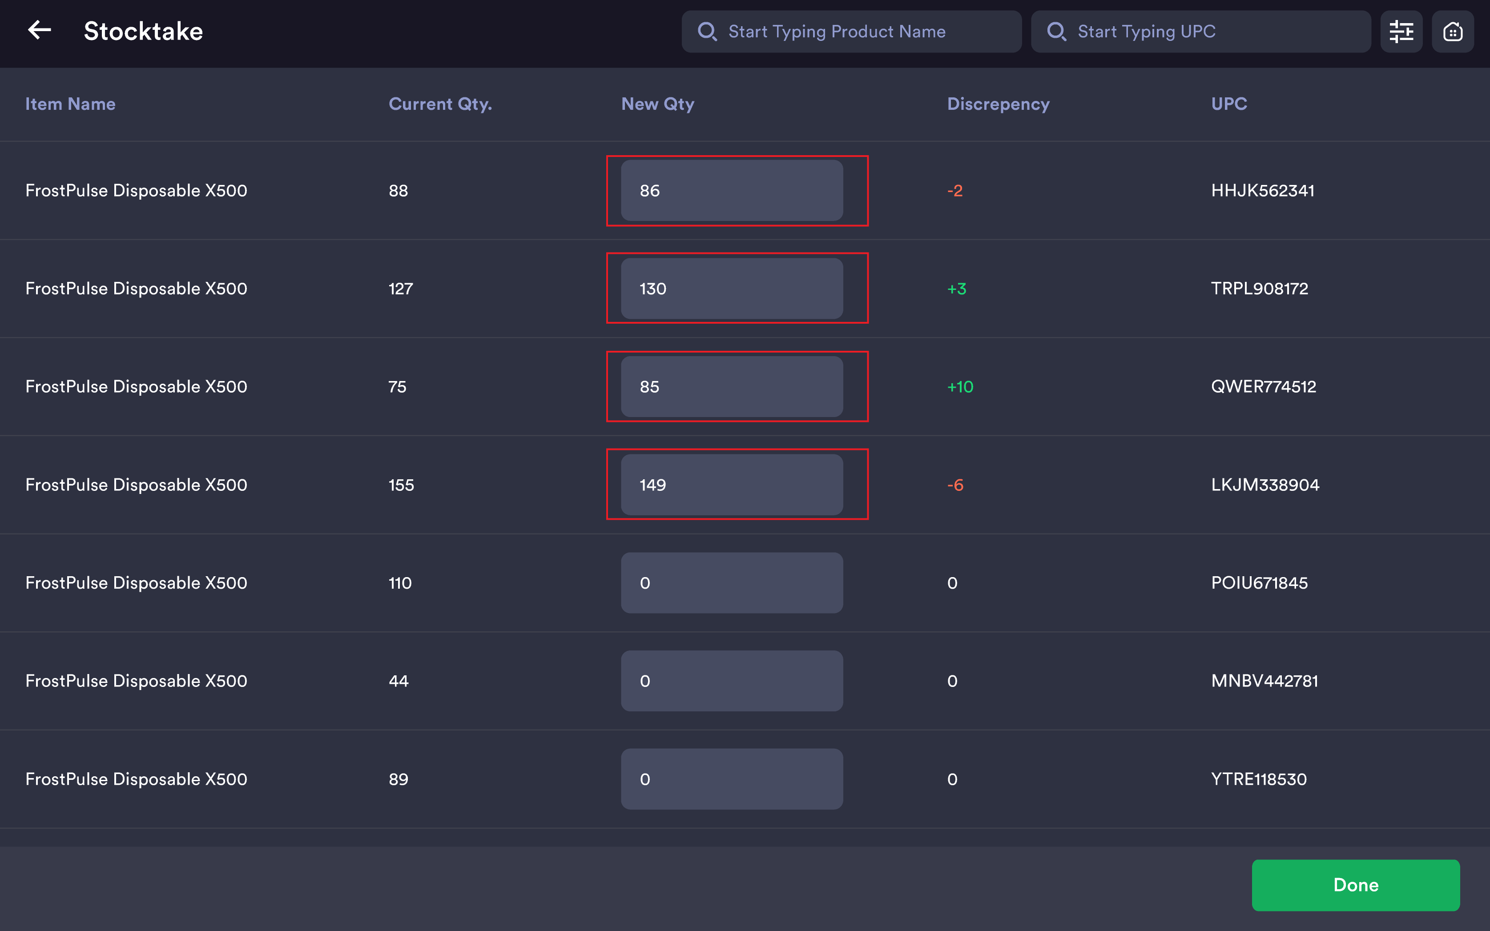Select UPC value YTRE118530

[1259, 779]
